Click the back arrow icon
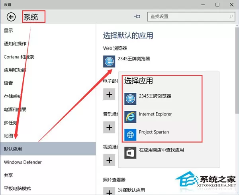This screenshot has height=195, width=239. [x=11, y=17]
